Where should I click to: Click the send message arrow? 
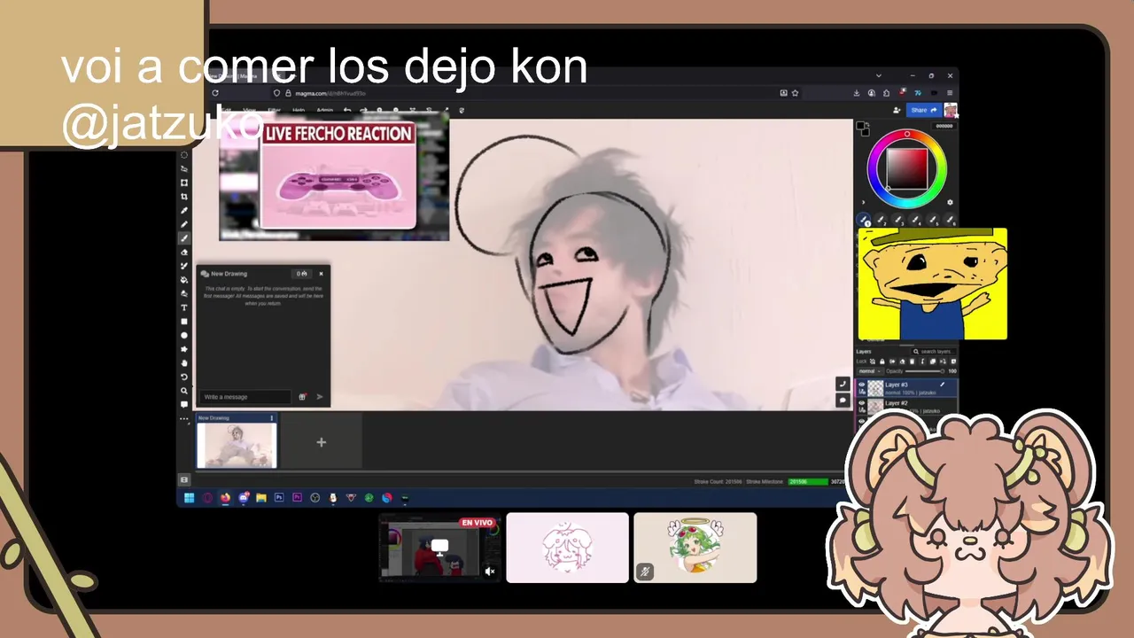(x=320, y=397)
